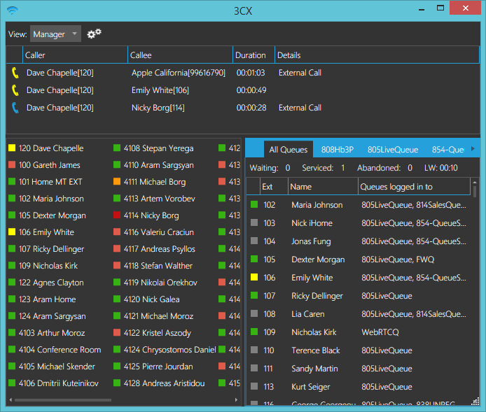Select extension 107 Ricky Dellinger in presence list

click(x=46, y=249)
